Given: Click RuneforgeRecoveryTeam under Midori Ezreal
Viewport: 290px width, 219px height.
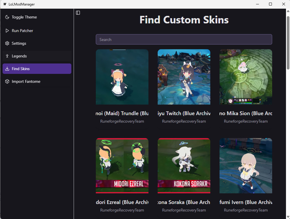Looking at the screenshot, I should pos(122,210).
